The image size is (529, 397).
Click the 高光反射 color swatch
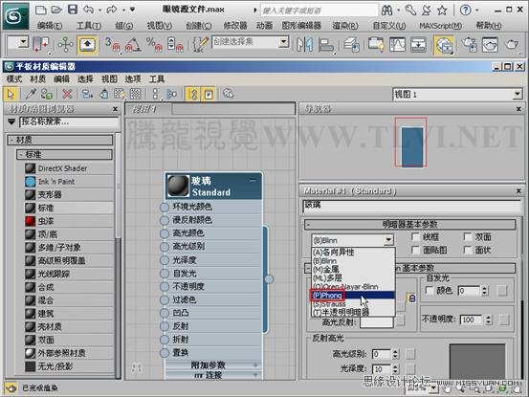pyautogui.click(x=377, y=322)
